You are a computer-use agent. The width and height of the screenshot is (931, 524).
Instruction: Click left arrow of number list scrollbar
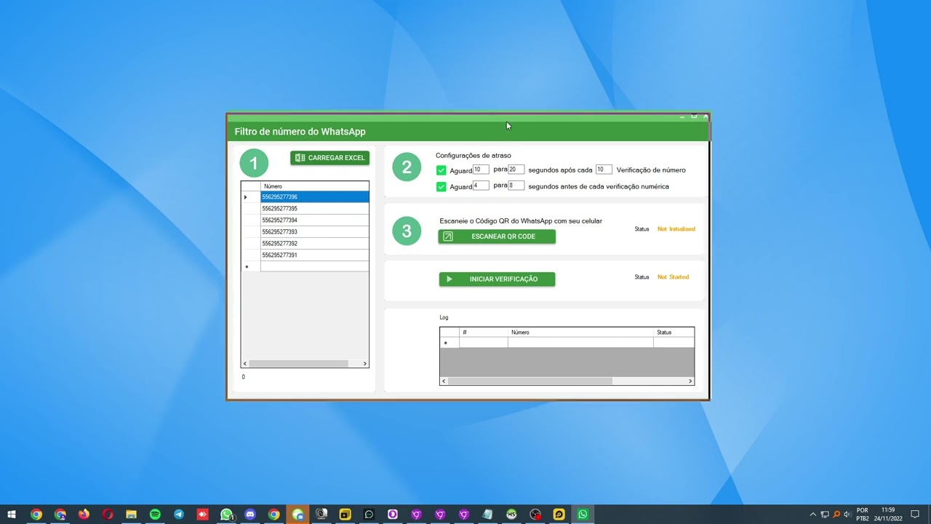[x=245, y=364]
